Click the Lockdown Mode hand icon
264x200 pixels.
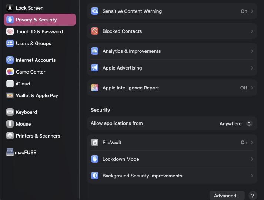coord(95,159)
